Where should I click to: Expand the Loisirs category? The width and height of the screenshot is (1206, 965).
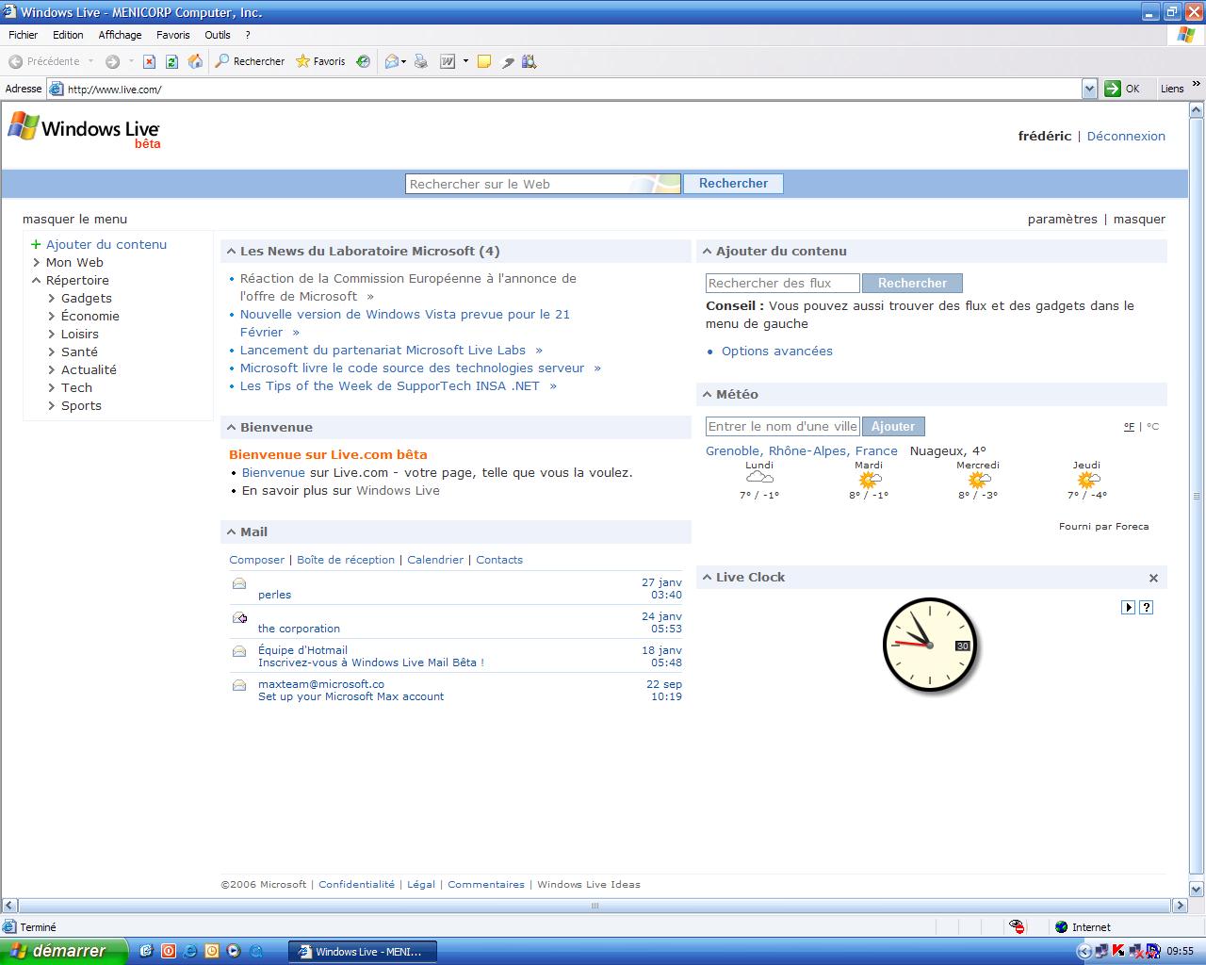[52, 335]
